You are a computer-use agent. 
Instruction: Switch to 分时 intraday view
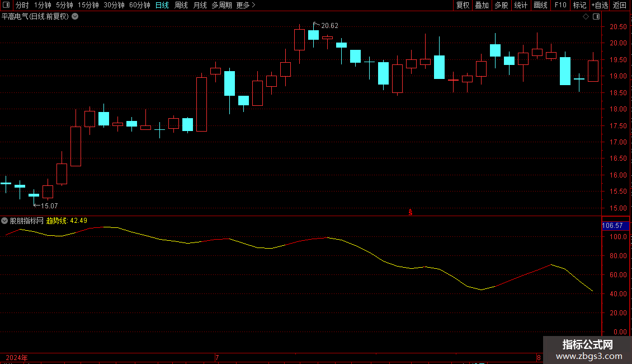[22, 5]
